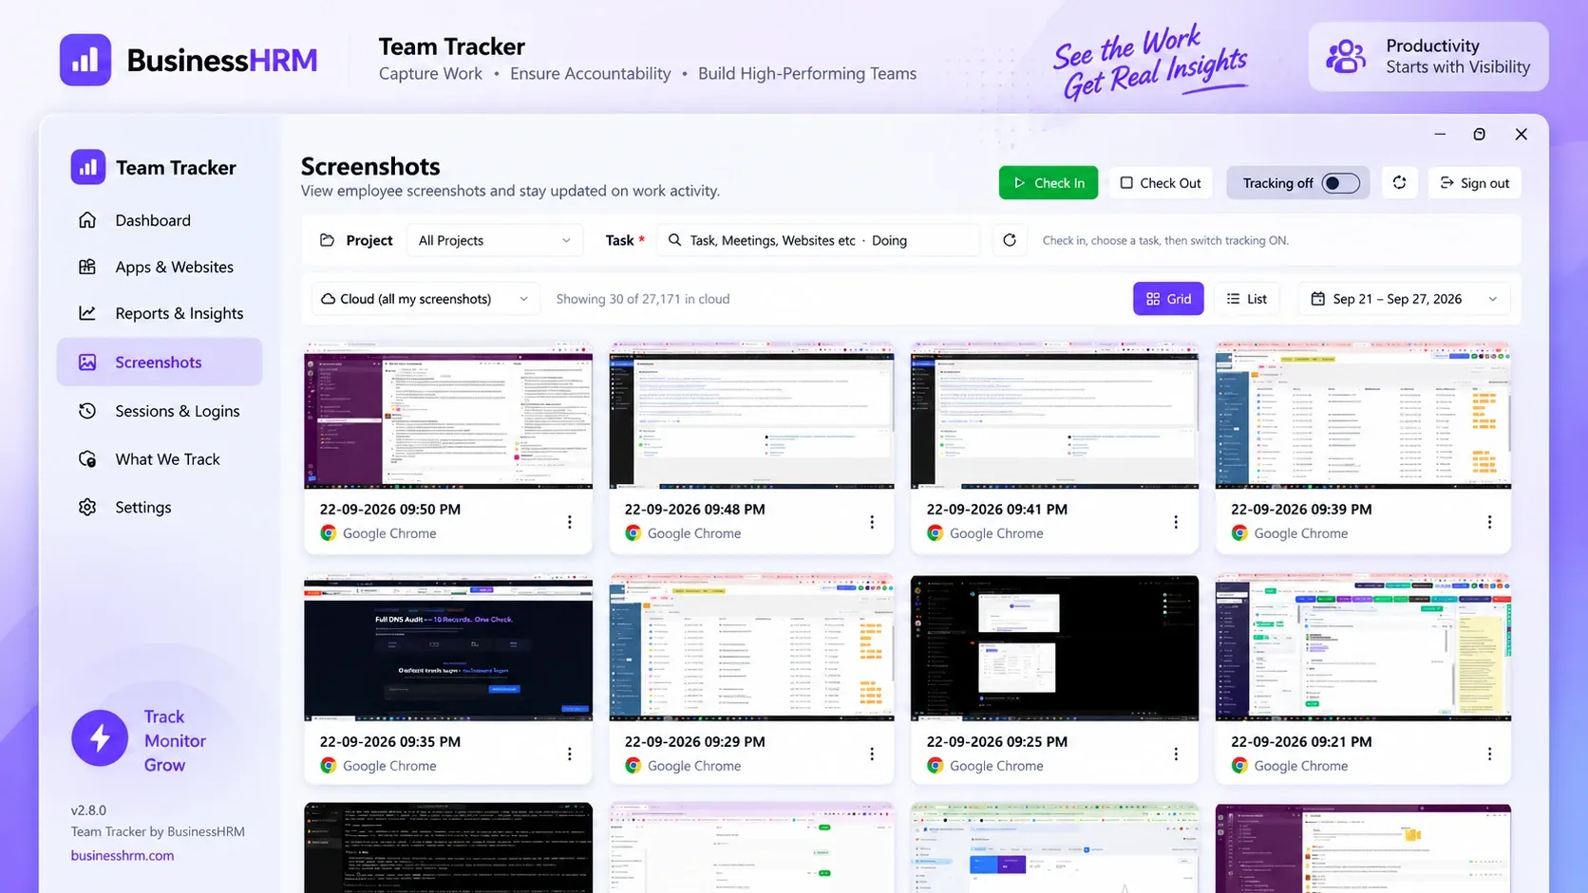Click 'Check in, choose a task' hint text
This screenshot has width=1588, height=893.
click(1165, 240)
